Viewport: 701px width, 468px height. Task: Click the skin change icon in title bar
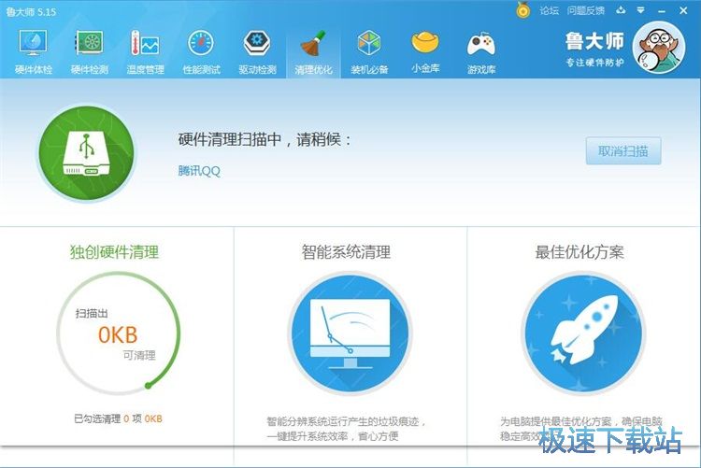(621, 10)
